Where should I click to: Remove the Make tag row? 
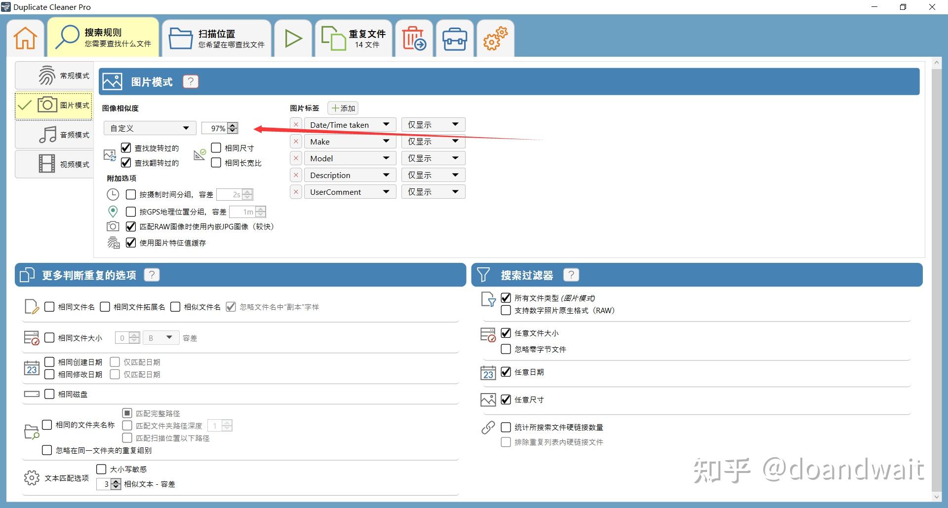[x=296, y=142]
